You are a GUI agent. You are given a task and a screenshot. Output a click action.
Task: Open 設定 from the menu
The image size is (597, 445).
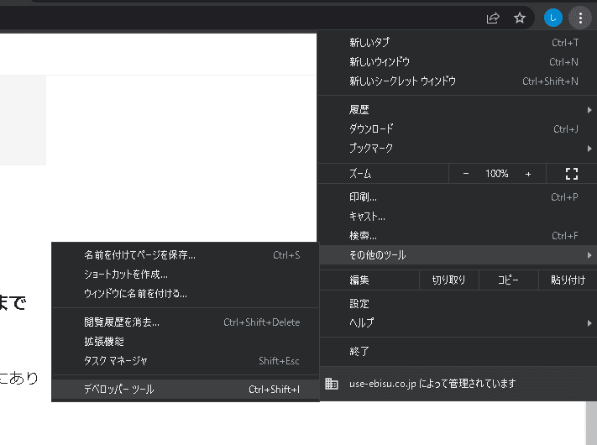pyautogui.click(x=457, y=303)
